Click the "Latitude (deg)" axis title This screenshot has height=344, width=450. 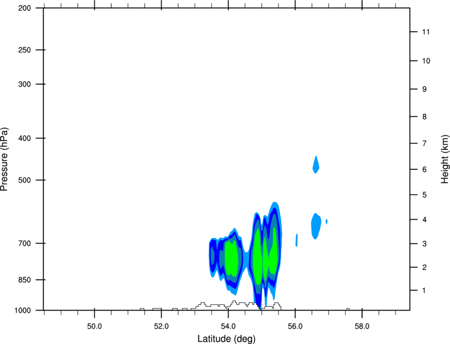[226, 339]
